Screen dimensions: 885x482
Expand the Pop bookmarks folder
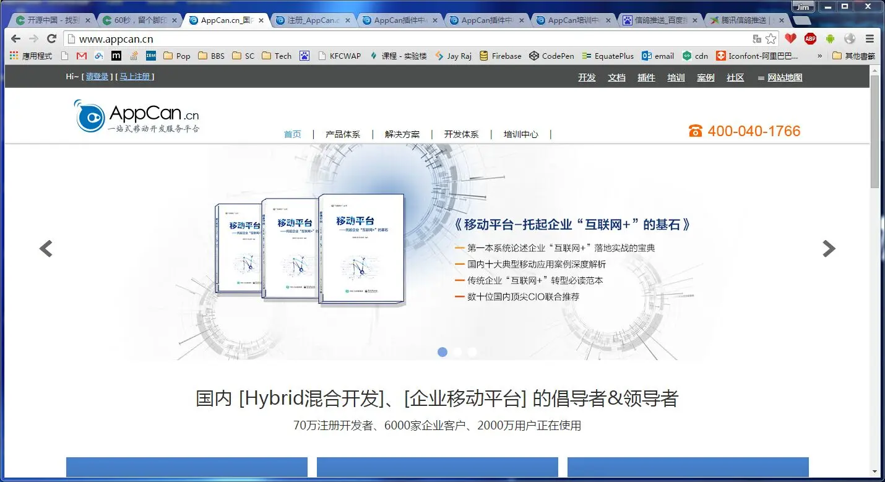click(x=177, y=56)
